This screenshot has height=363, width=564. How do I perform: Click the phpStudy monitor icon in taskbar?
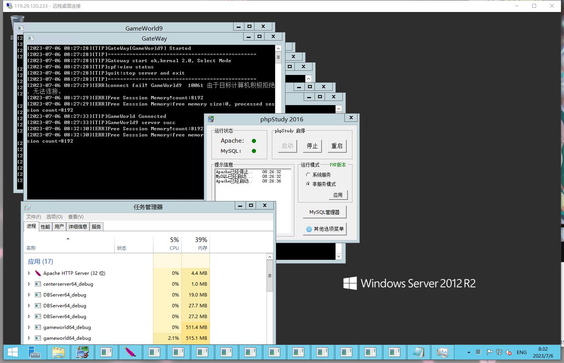coord(82,352)
